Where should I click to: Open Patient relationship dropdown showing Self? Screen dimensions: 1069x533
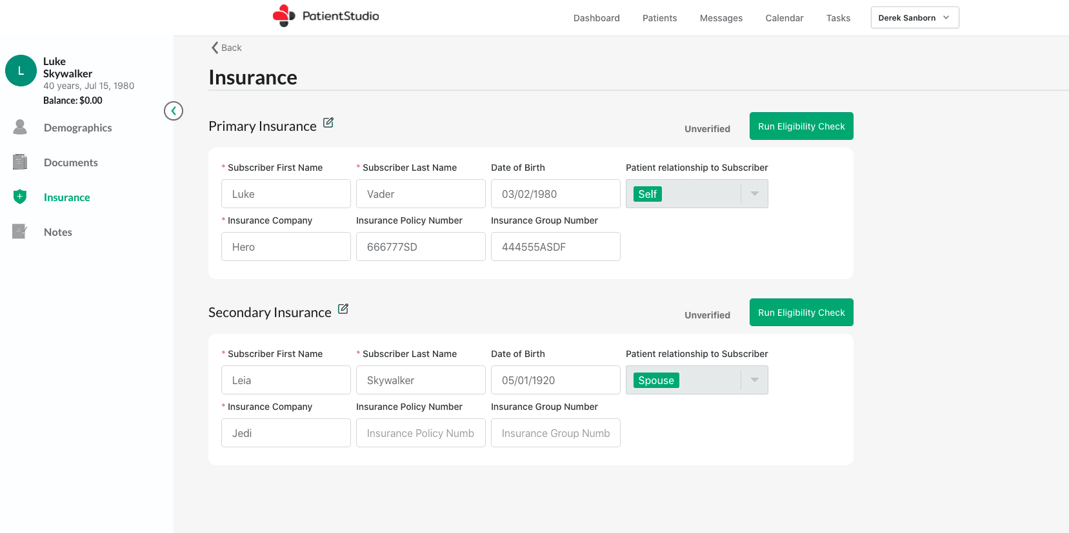[697, 194]
